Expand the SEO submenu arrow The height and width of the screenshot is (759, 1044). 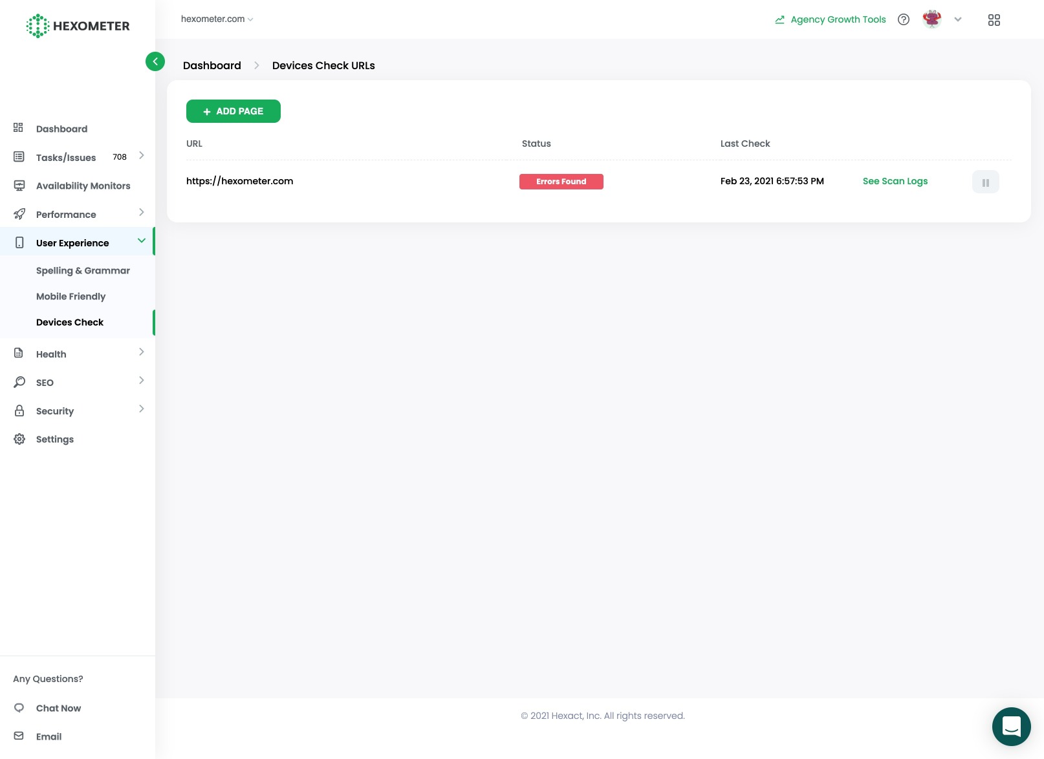click(x=141, y=380)
